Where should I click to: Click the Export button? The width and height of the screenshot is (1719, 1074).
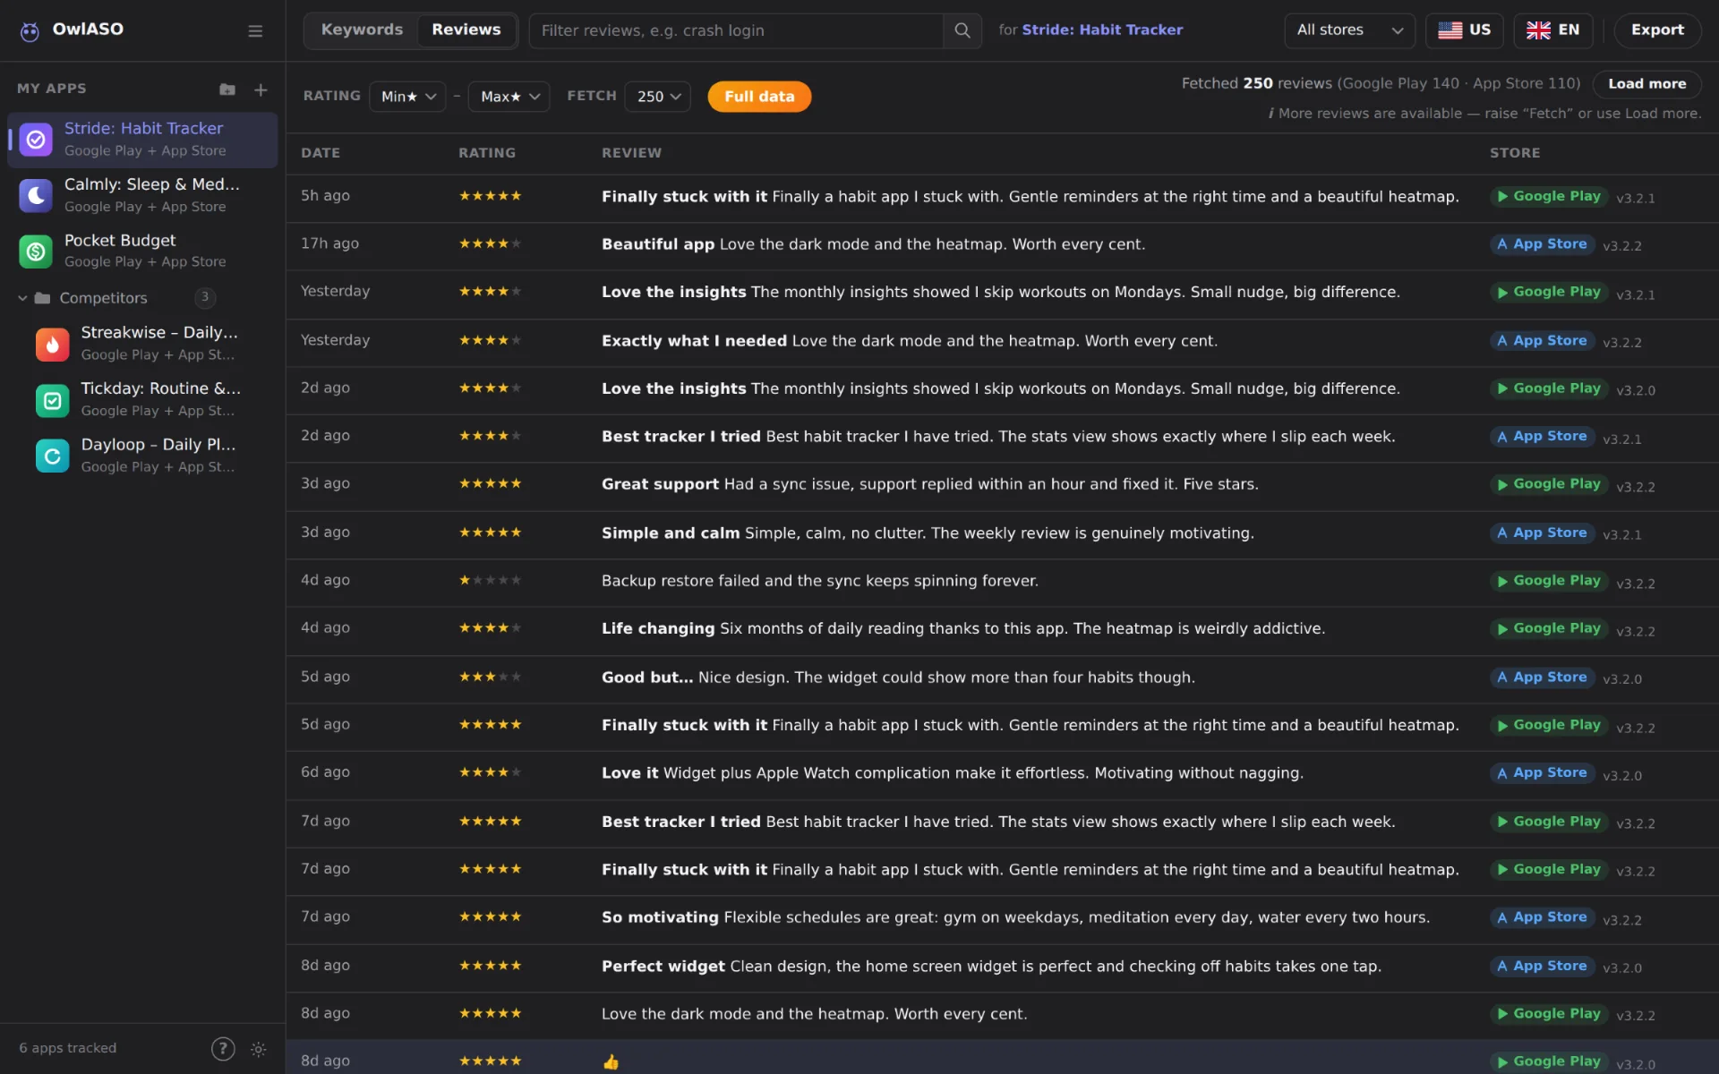1657,30
